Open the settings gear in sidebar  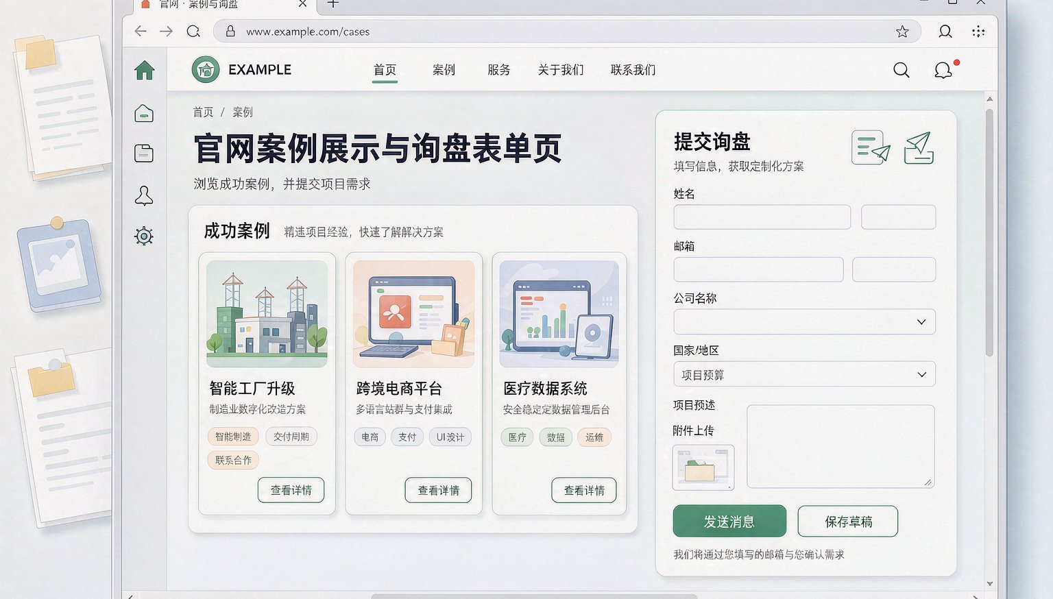click(144, 236)
